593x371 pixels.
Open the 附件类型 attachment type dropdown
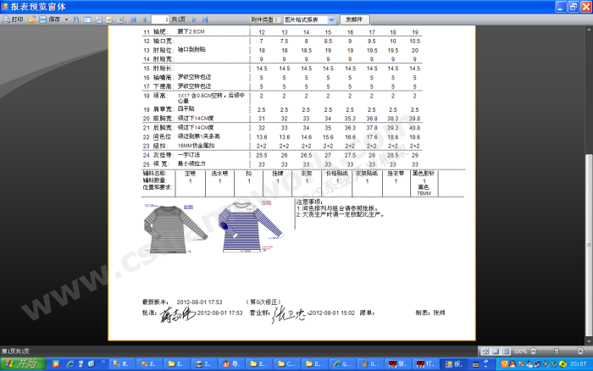(331, 18)
